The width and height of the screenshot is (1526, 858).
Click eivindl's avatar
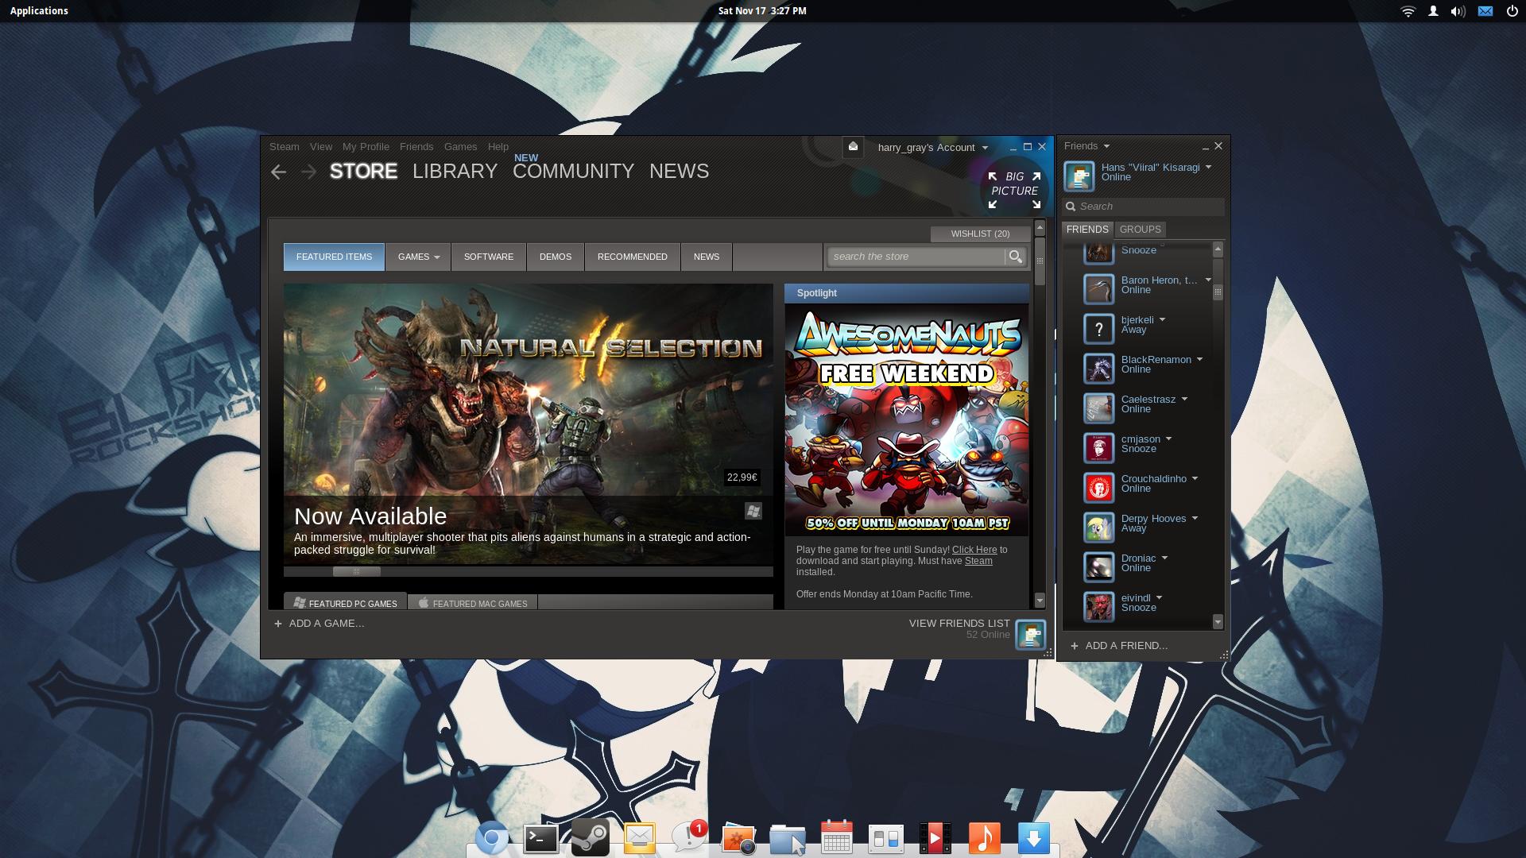1099,606
